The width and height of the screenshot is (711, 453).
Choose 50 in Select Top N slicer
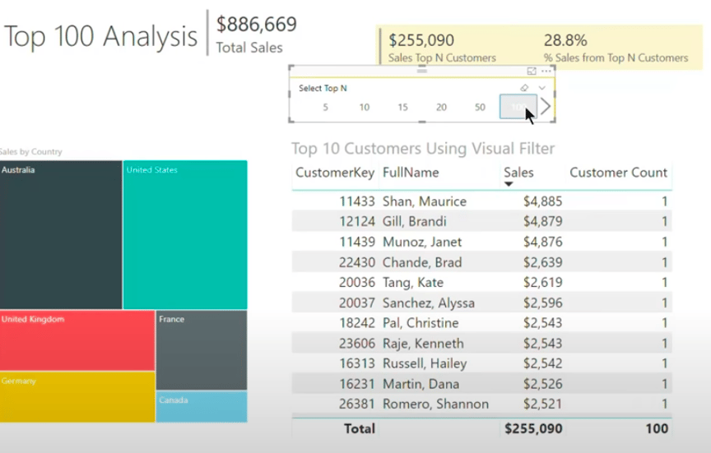click(480, 107)
